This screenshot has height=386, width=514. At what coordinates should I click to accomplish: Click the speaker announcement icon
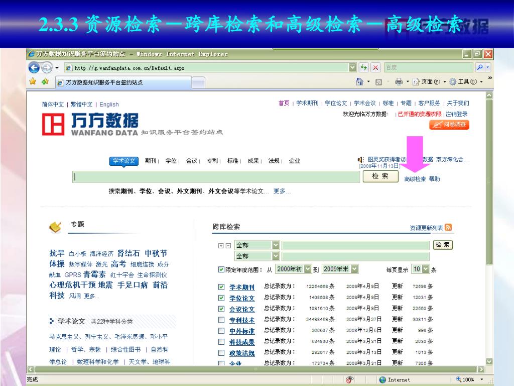click(x=360, y=159)
